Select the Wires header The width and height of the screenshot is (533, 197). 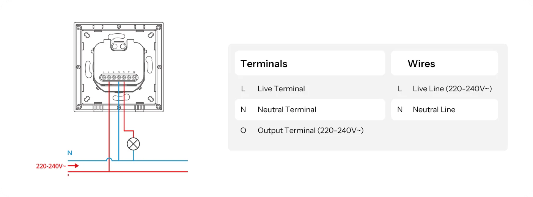421,64
